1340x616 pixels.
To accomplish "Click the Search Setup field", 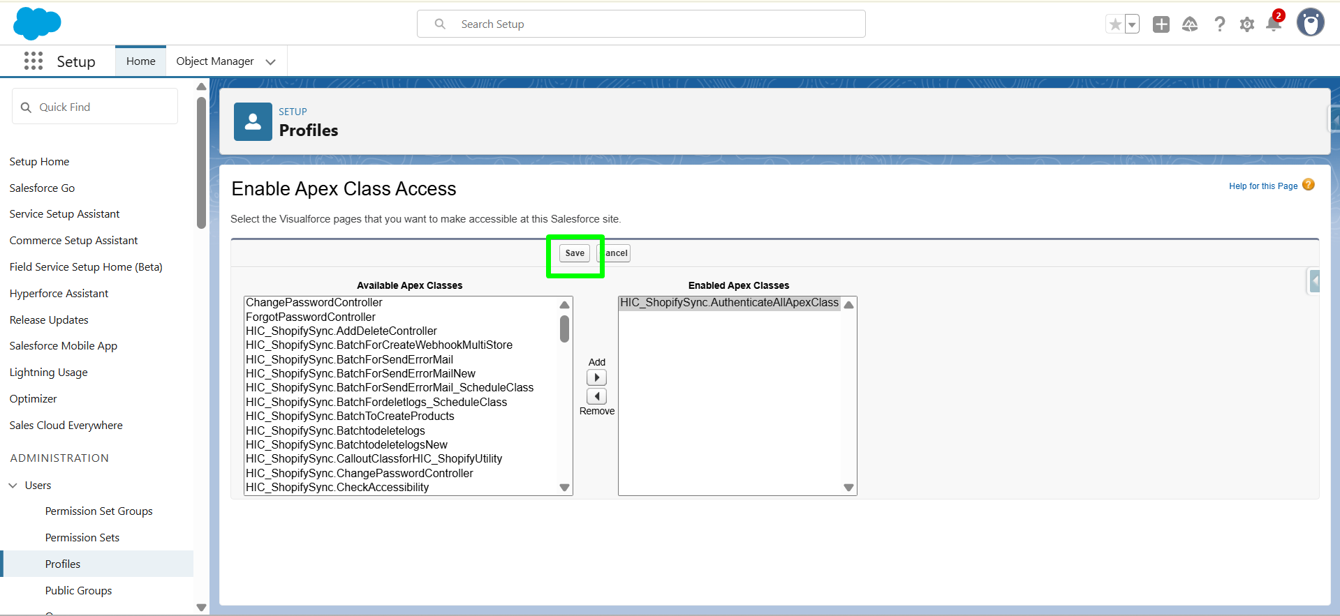I will [641, 24].
